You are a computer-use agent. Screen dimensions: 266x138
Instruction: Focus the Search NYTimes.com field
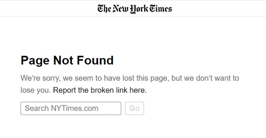tap(71, 108)
